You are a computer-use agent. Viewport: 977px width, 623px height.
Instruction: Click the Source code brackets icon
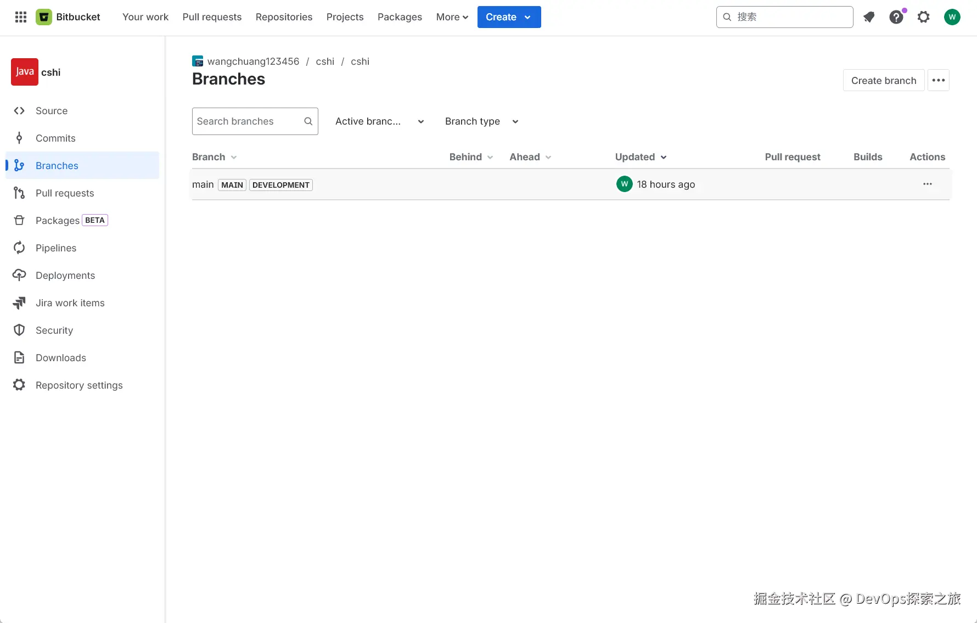[x=19, y=111]
